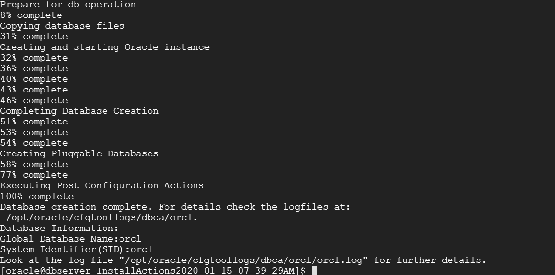Click the "Database Information:" heading line
Image resolution: width=555 pixels, height=275 pixels.
(x=59, y=229)
